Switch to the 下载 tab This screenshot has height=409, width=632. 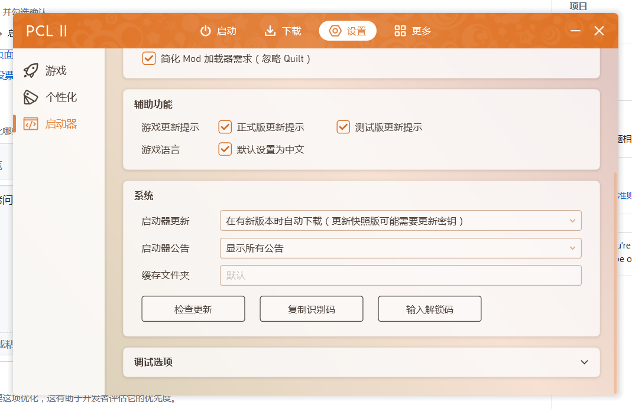coord(282,30)
